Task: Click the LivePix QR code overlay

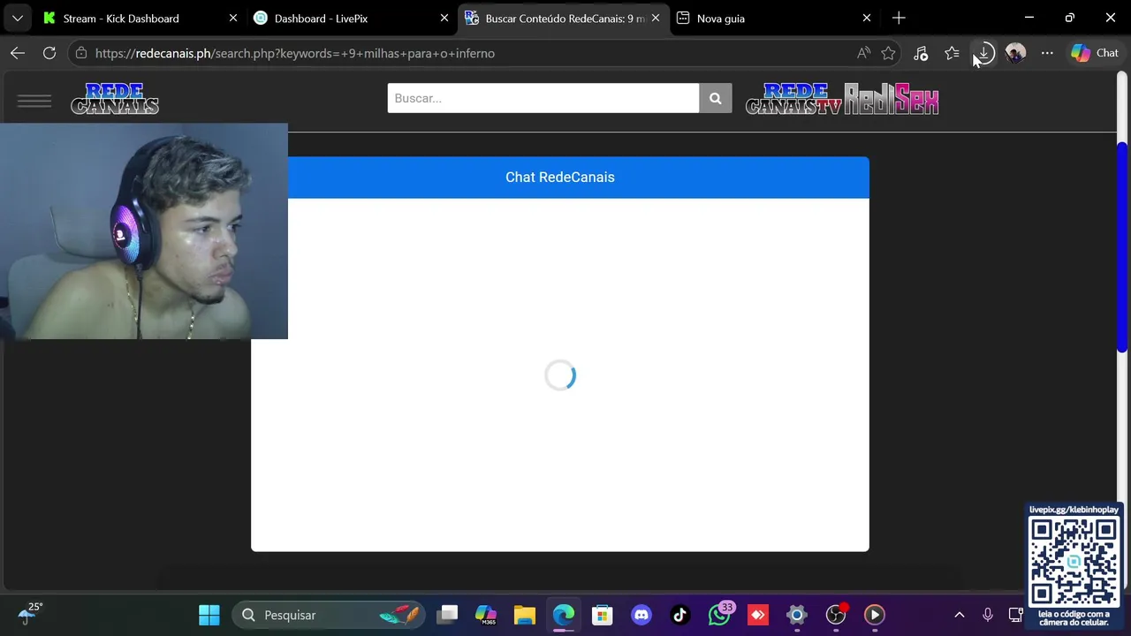Action: pyautogui.click(x=1074, y=565)
